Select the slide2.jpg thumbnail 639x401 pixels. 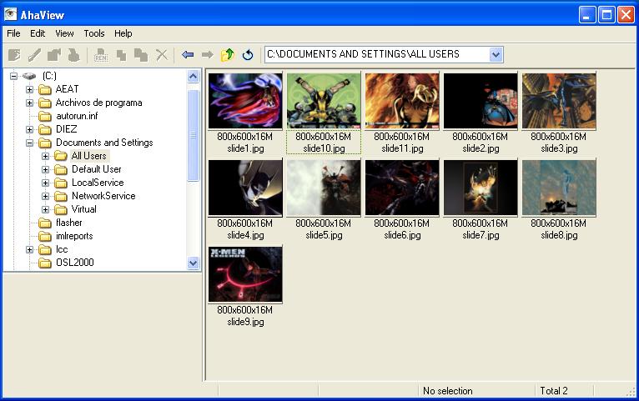[481, 101]
